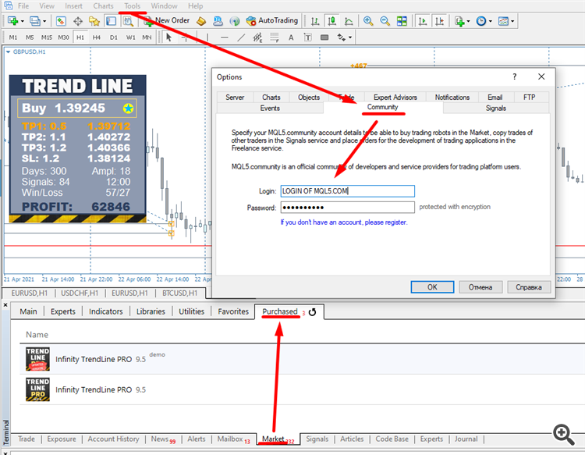Open the Charts menu
The image size is (585, 455).
[103, 6]
